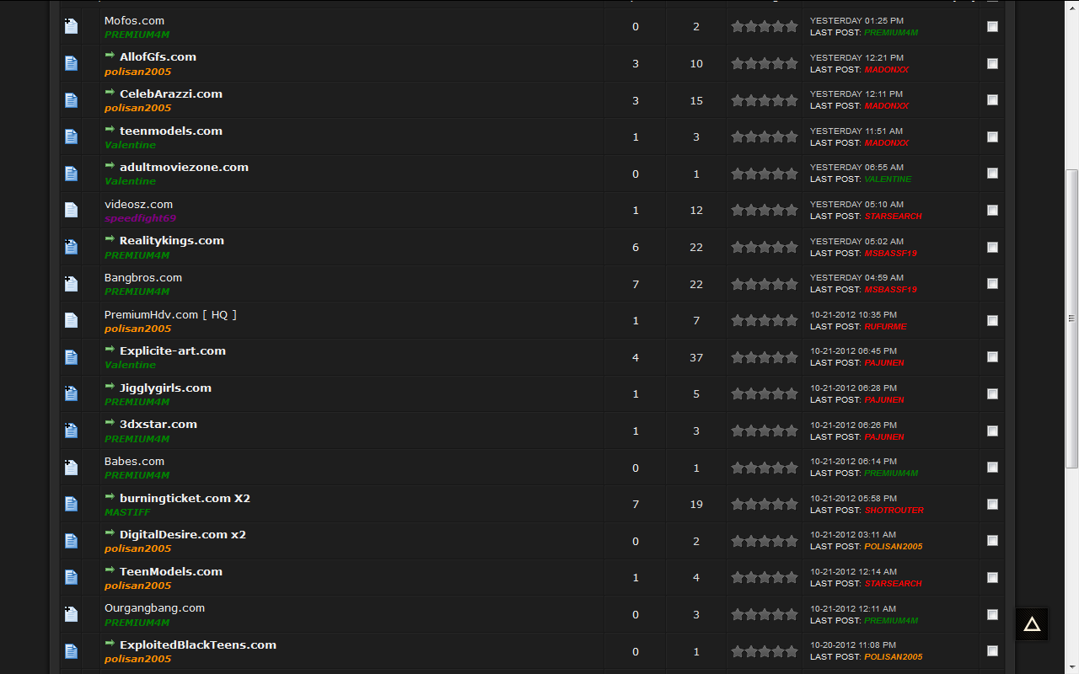Check the Explicite-art.com thread checkbox
The image size is (1079, 674).
[992, 357]
